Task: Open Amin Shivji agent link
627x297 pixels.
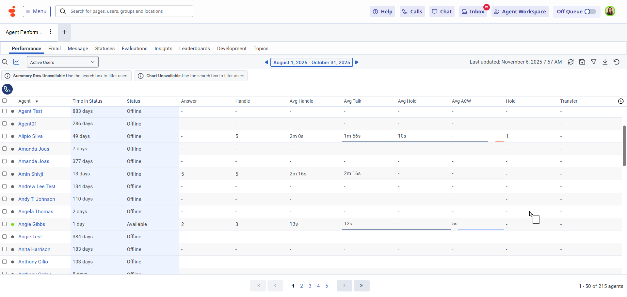Action: tap(31, 174)
